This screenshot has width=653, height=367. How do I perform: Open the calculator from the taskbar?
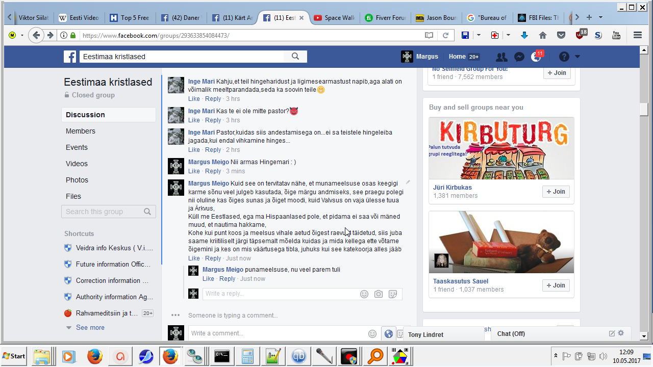point(247,356)
